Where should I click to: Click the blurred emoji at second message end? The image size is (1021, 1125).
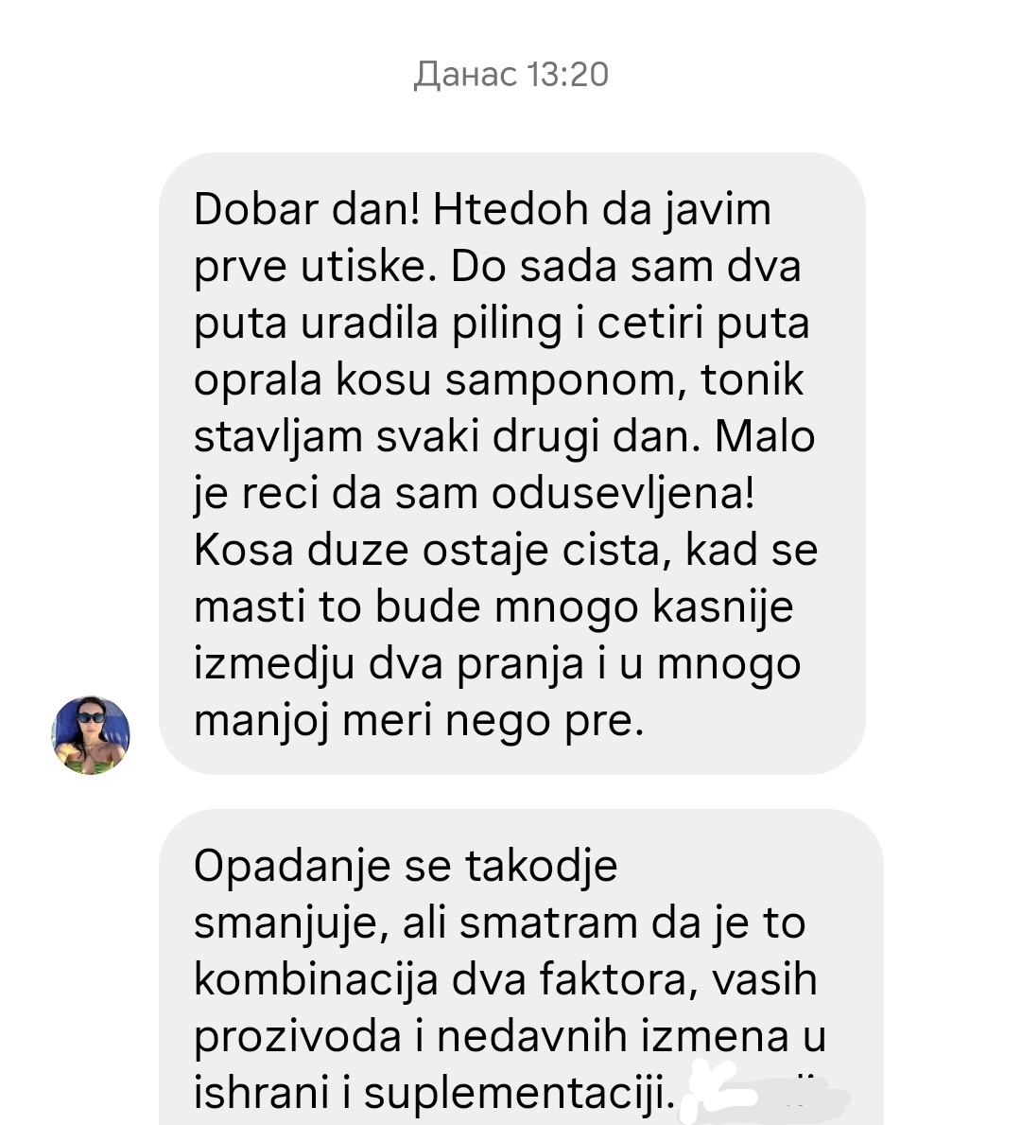[x=764, y=1094]
